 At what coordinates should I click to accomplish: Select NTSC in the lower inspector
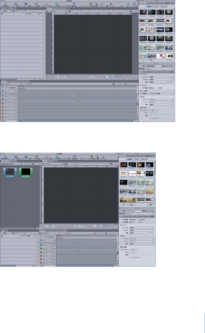click(130, 222)
